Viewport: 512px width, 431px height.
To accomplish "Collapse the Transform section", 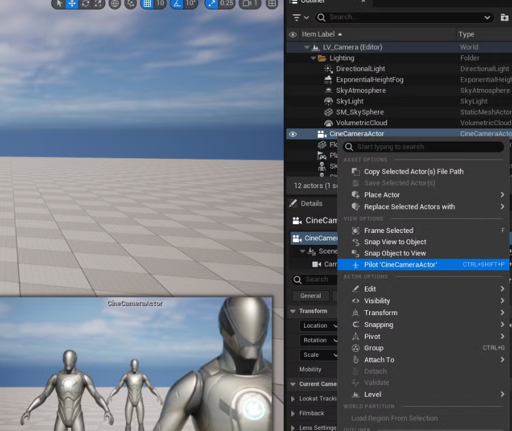I will coord(293,311).
